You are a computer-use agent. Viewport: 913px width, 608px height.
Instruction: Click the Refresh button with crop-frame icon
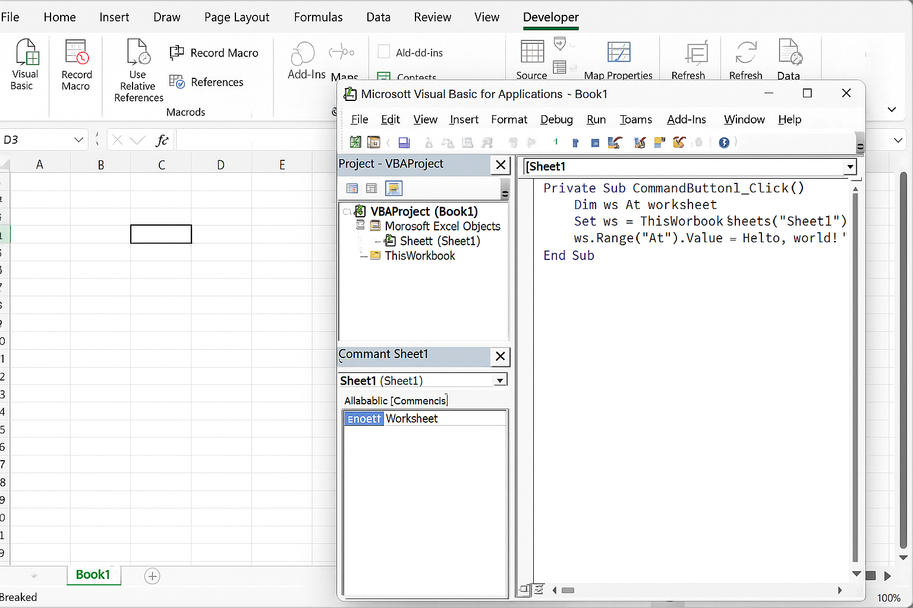(688, 59)
